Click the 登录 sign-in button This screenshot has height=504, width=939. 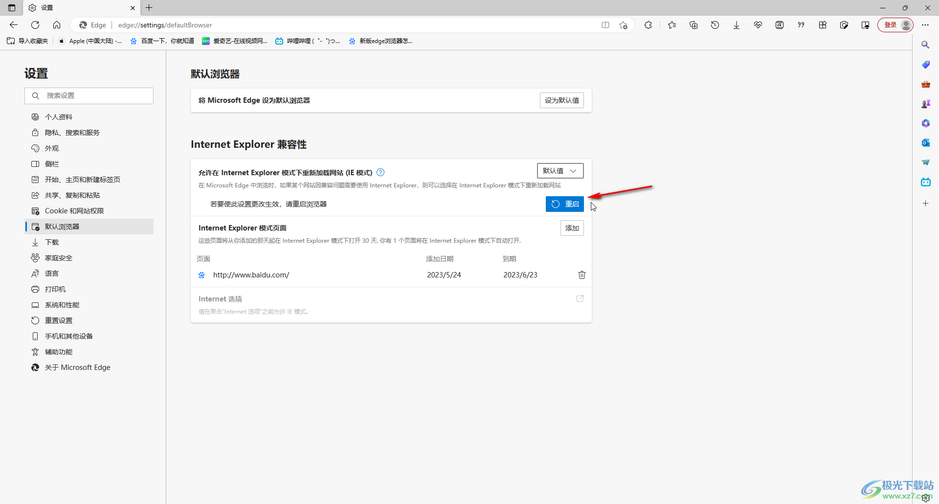point(895,25)
